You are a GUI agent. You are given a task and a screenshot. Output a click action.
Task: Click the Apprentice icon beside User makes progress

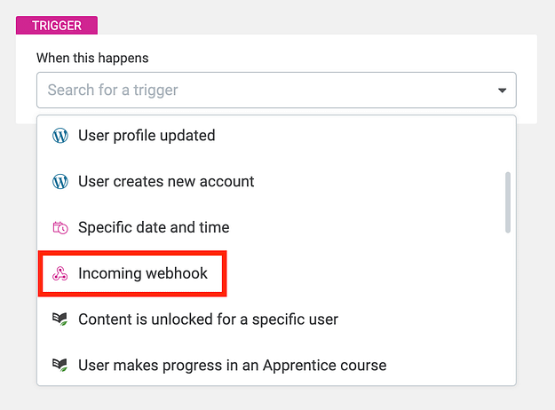60,365
